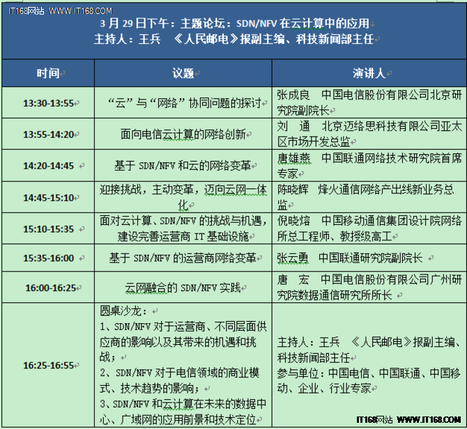Viewport: 467px width, 429px height.
Task: Click the 16:00-16:25 time slot
Action: 47,287
